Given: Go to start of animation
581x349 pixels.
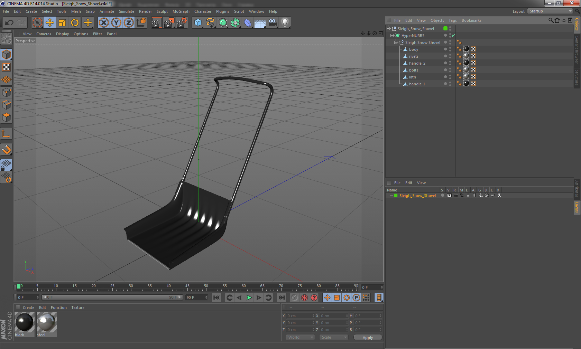Looking at the screenshot, I should tap(216, 298).
